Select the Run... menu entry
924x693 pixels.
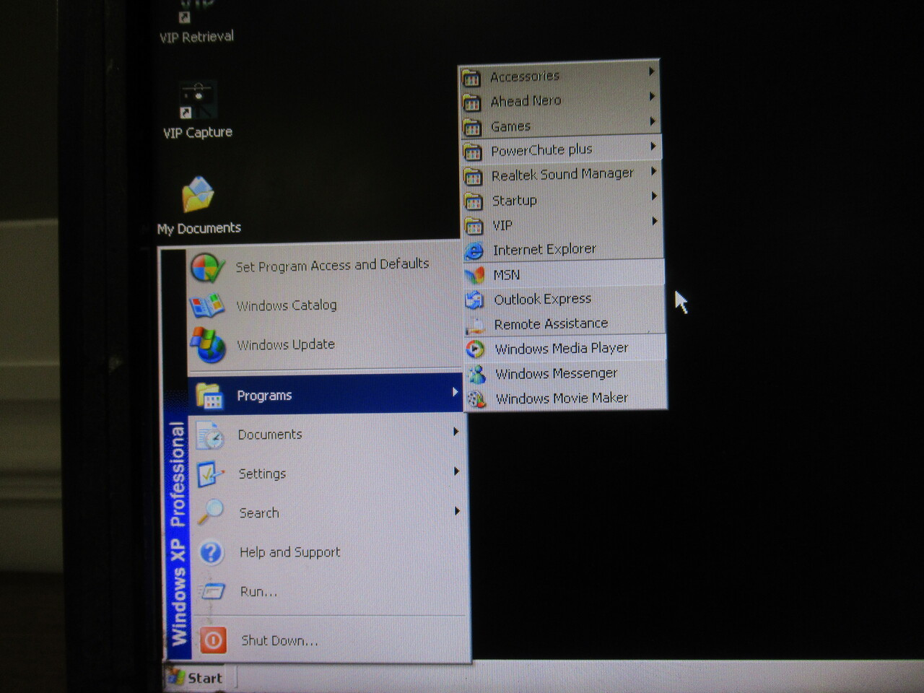330,592
